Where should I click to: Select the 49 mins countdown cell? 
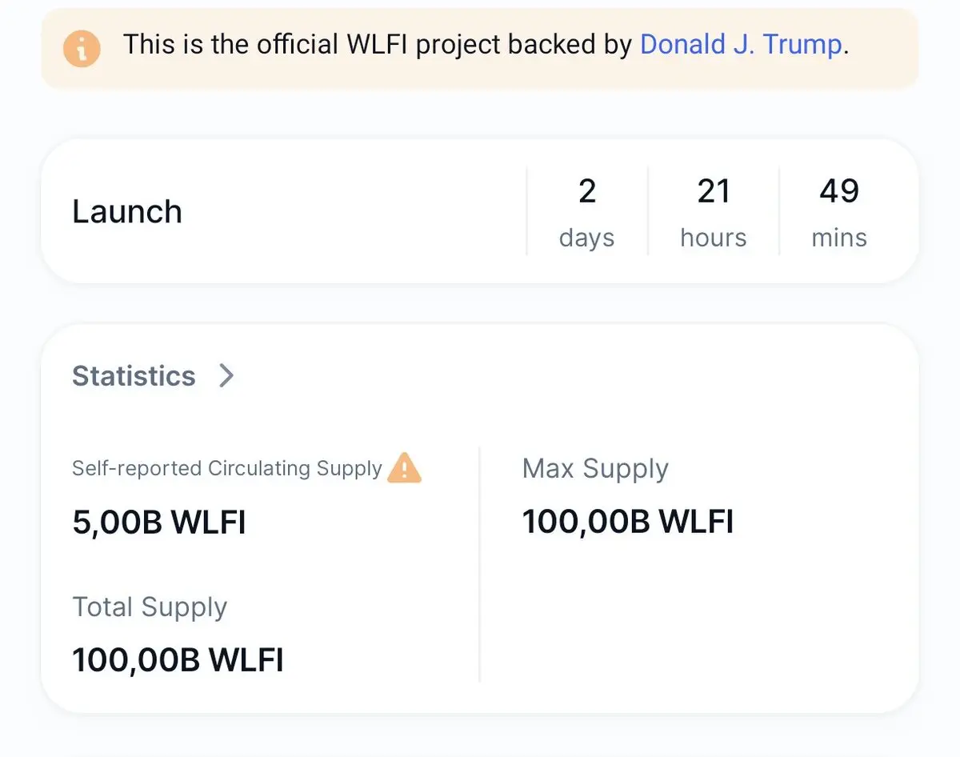tap(839, 212)
